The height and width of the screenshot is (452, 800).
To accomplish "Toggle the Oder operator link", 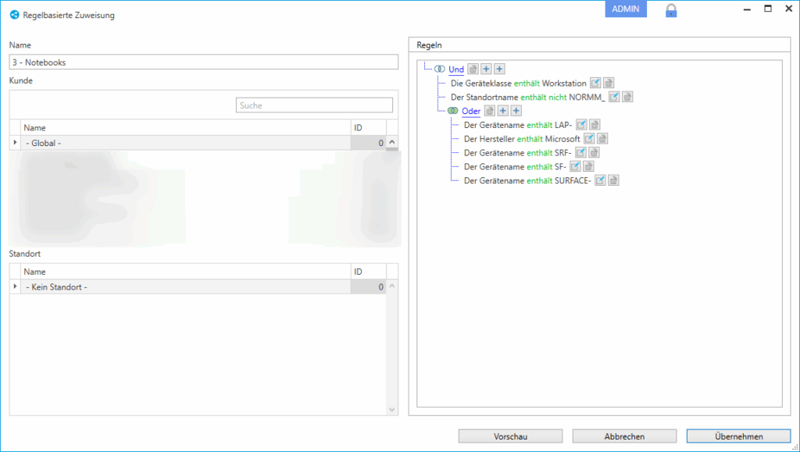I will click(471, 111).
